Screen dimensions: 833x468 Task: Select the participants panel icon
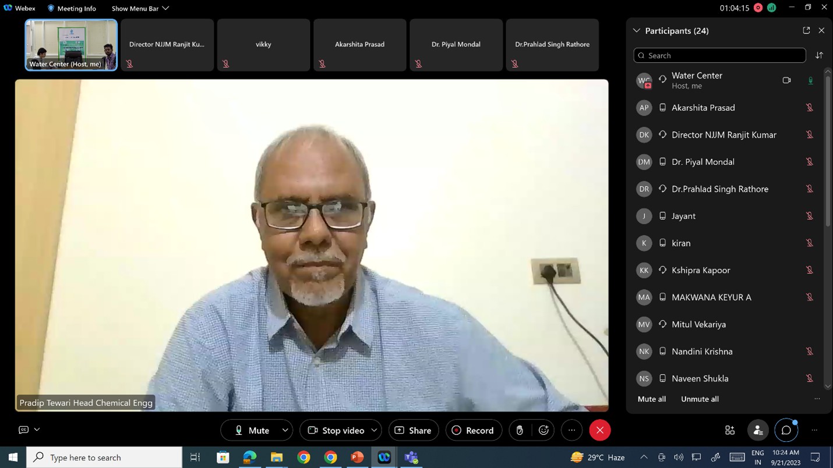point(758,430)
